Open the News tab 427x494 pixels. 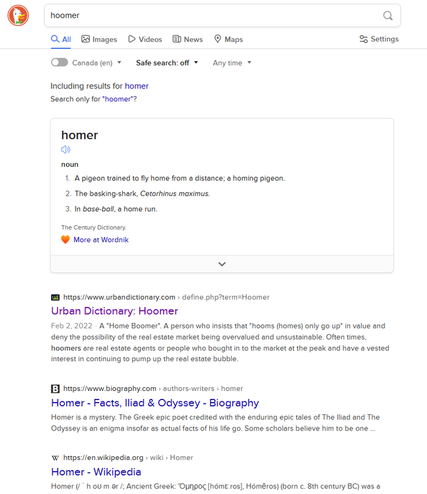[188, 40]
